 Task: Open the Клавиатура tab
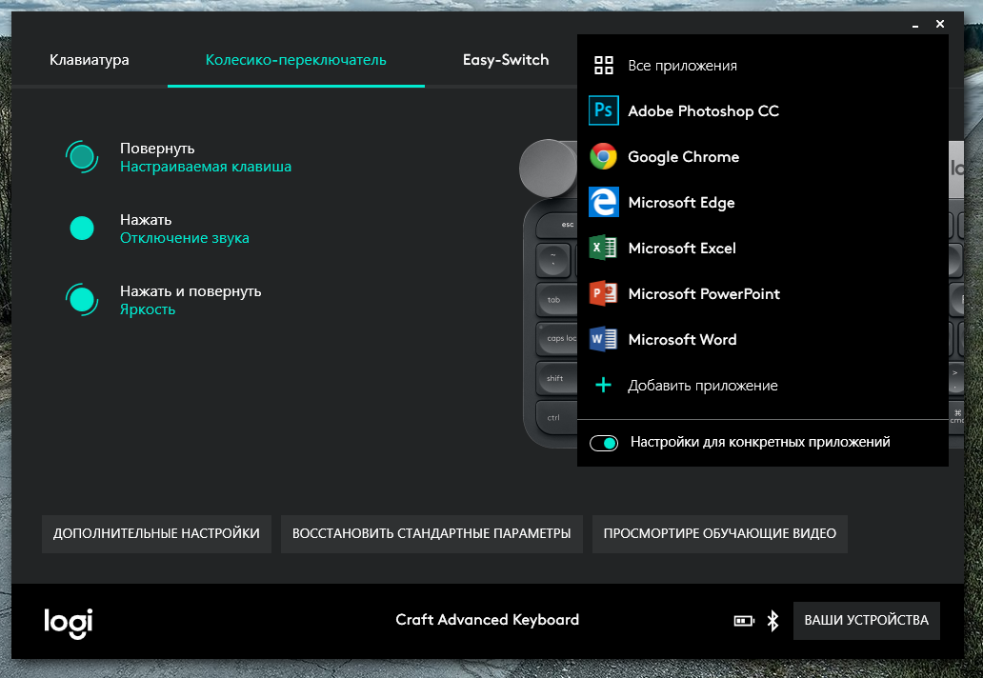click(x=89, y=60)
